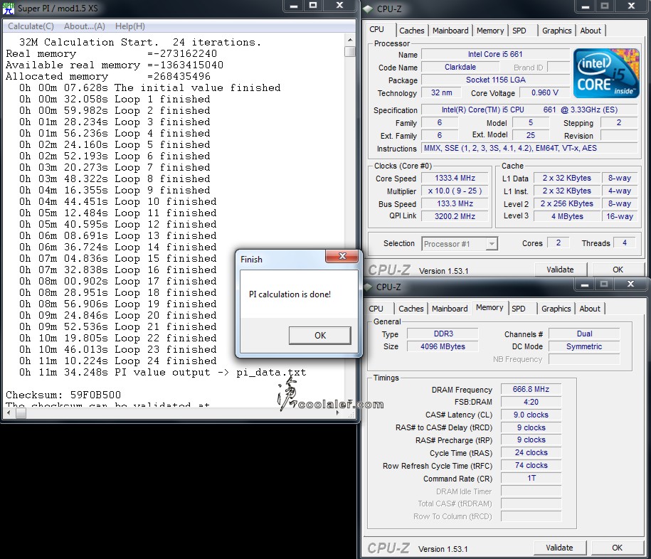Close the bottom CPU-Z window

click(630, 284)
